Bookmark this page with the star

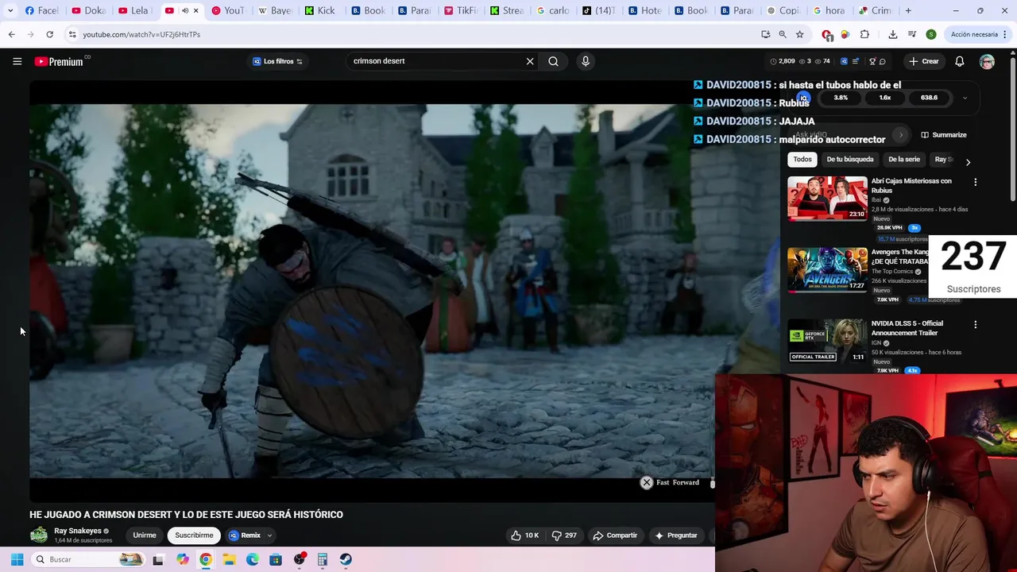coord(800,34)
